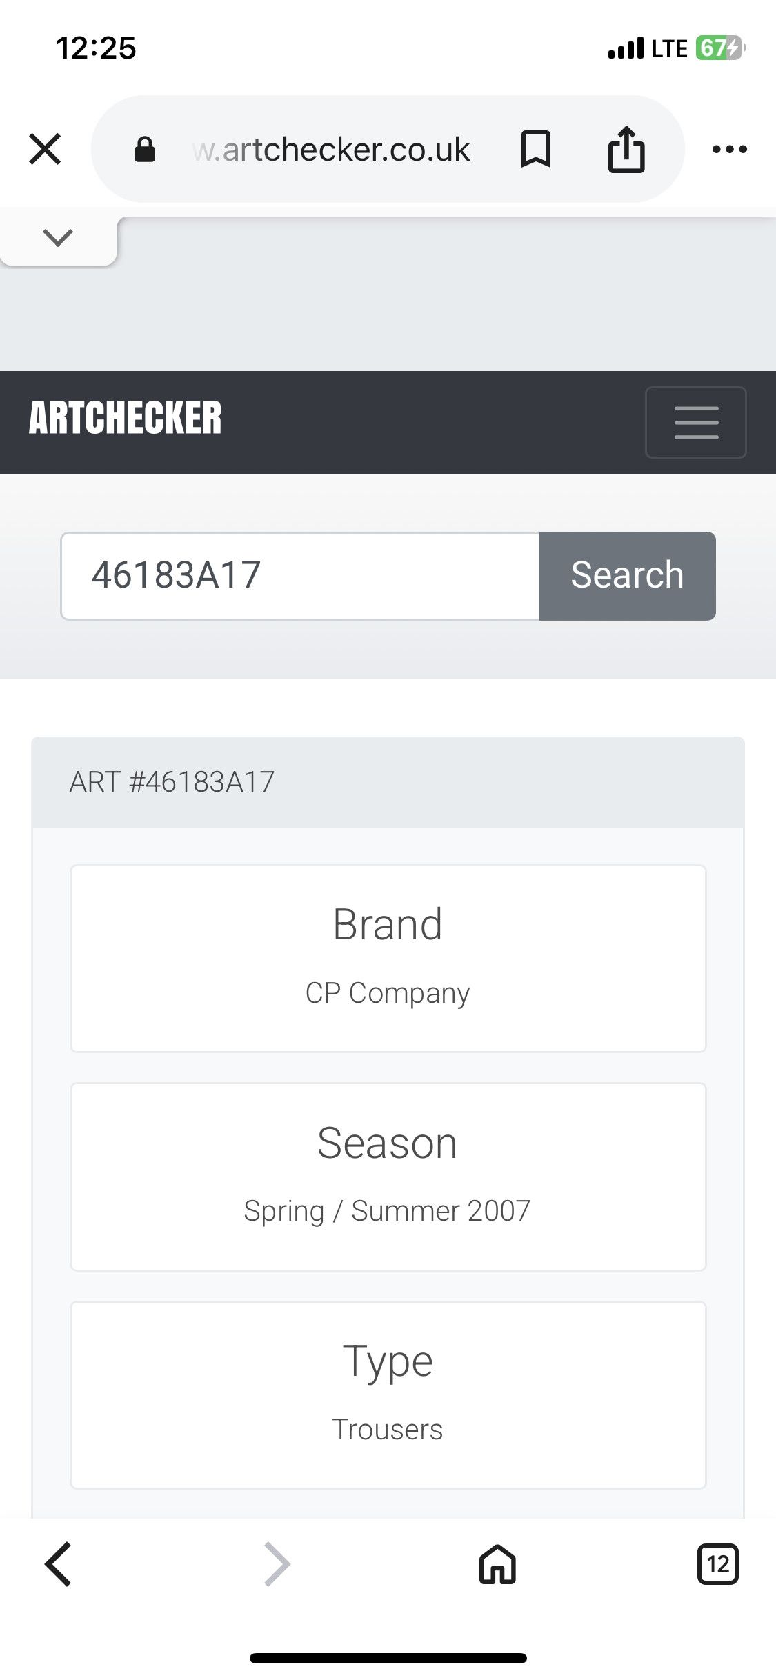Open the three-dot browser menu
Viewport: 776px width, 1680px height.
pyautogui.click(x=729, y=149)
